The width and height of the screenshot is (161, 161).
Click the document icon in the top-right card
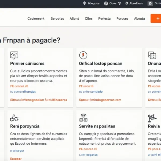coord(152,55)
